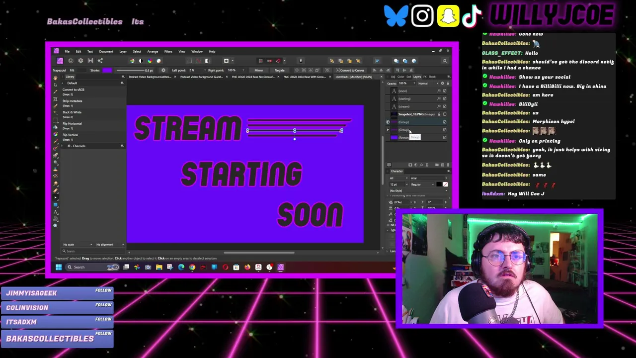Click the purple Stroke color swatch
This screenshot has width=636, height=358.
107,70
